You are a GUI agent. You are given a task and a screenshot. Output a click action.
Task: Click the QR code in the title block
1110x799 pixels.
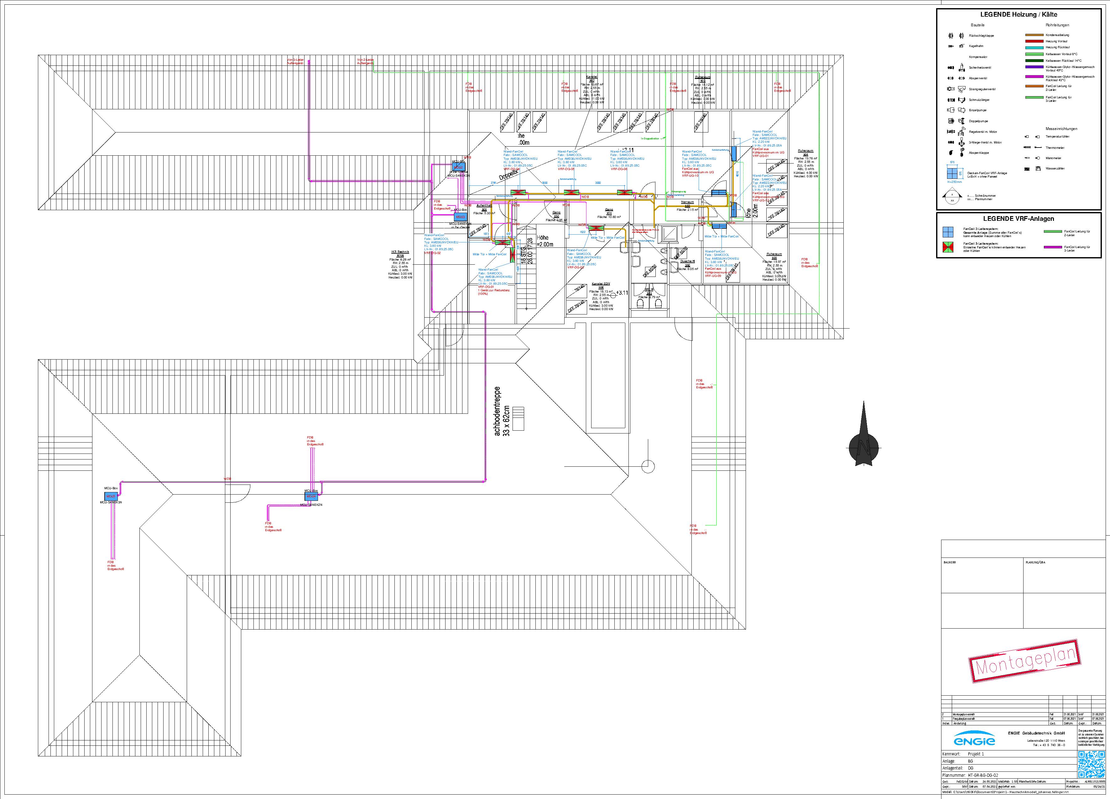click(x=1092, y=764)
